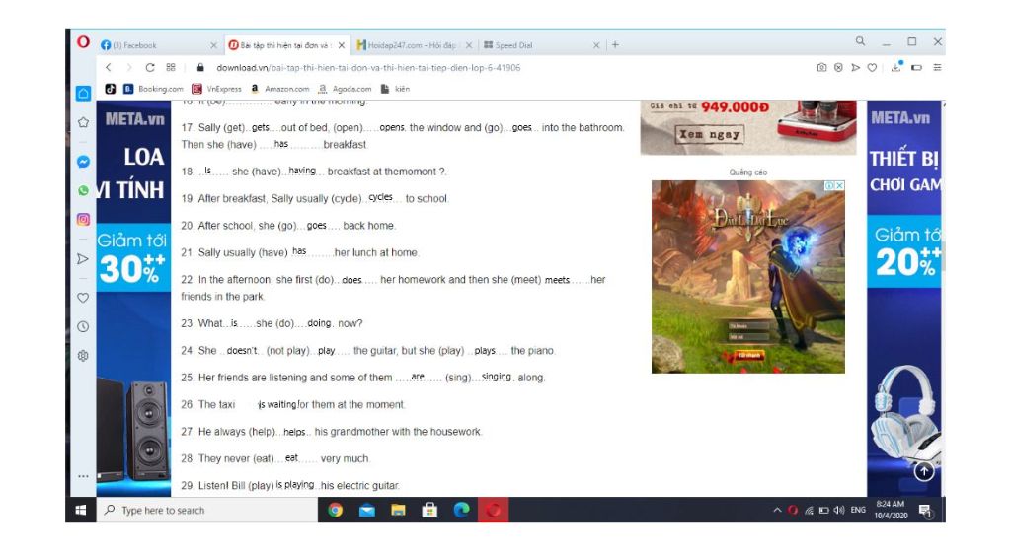Click the Opera sidebar home icon
This screenshot has width=1011, height=551.
coord(83,94)
